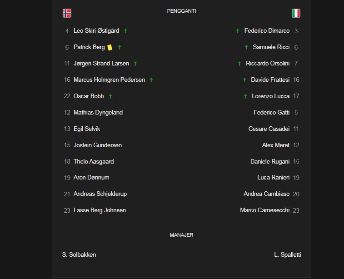Select player Federico Gatti
The width and height of the screenshot is (344, 279).
[272, 113]
